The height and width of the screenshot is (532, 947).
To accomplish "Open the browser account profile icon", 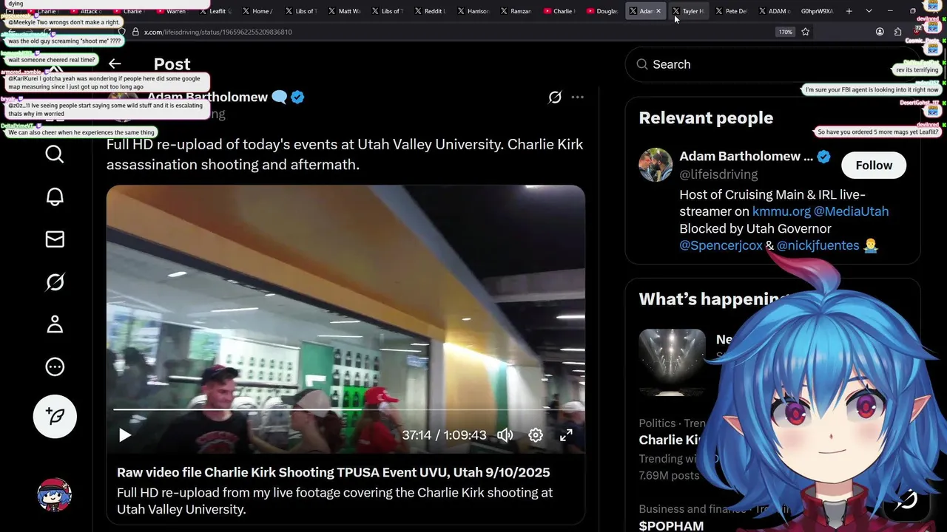I will click(880, 32).
